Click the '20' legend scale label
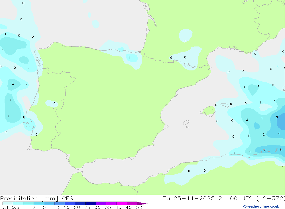 tap(77, 207)
